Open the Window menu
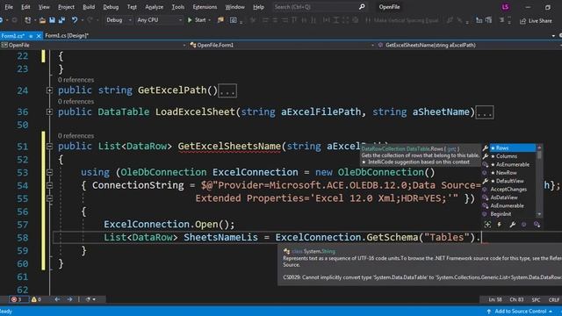Image resolution: width=562 pixels, height=316 pixels. [x=234, y=7]
